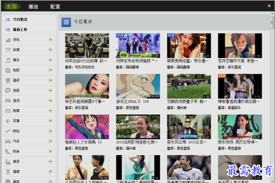
Task: Open the 范佩西戏耍童子军 video thumbnail
Action: pos(189,86)
